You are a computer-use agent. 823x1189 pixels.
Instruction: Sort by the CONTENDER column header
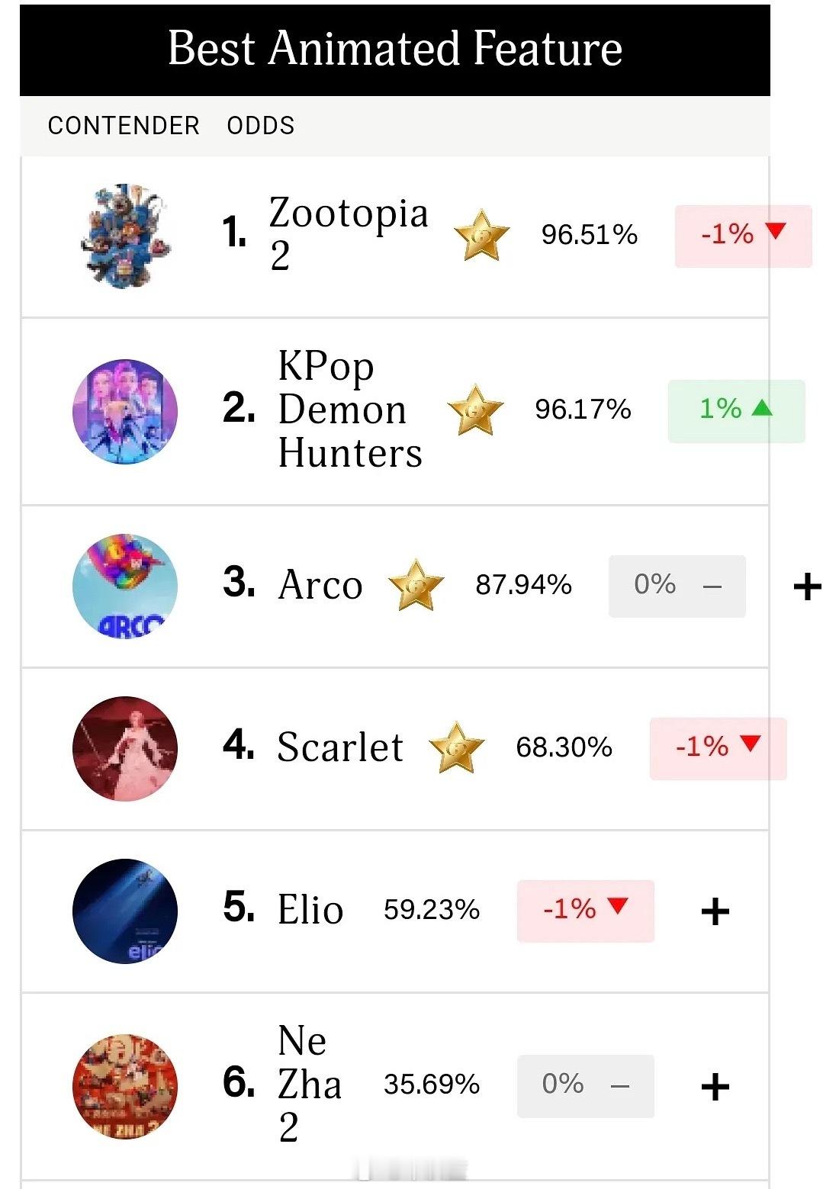[124, 125]
